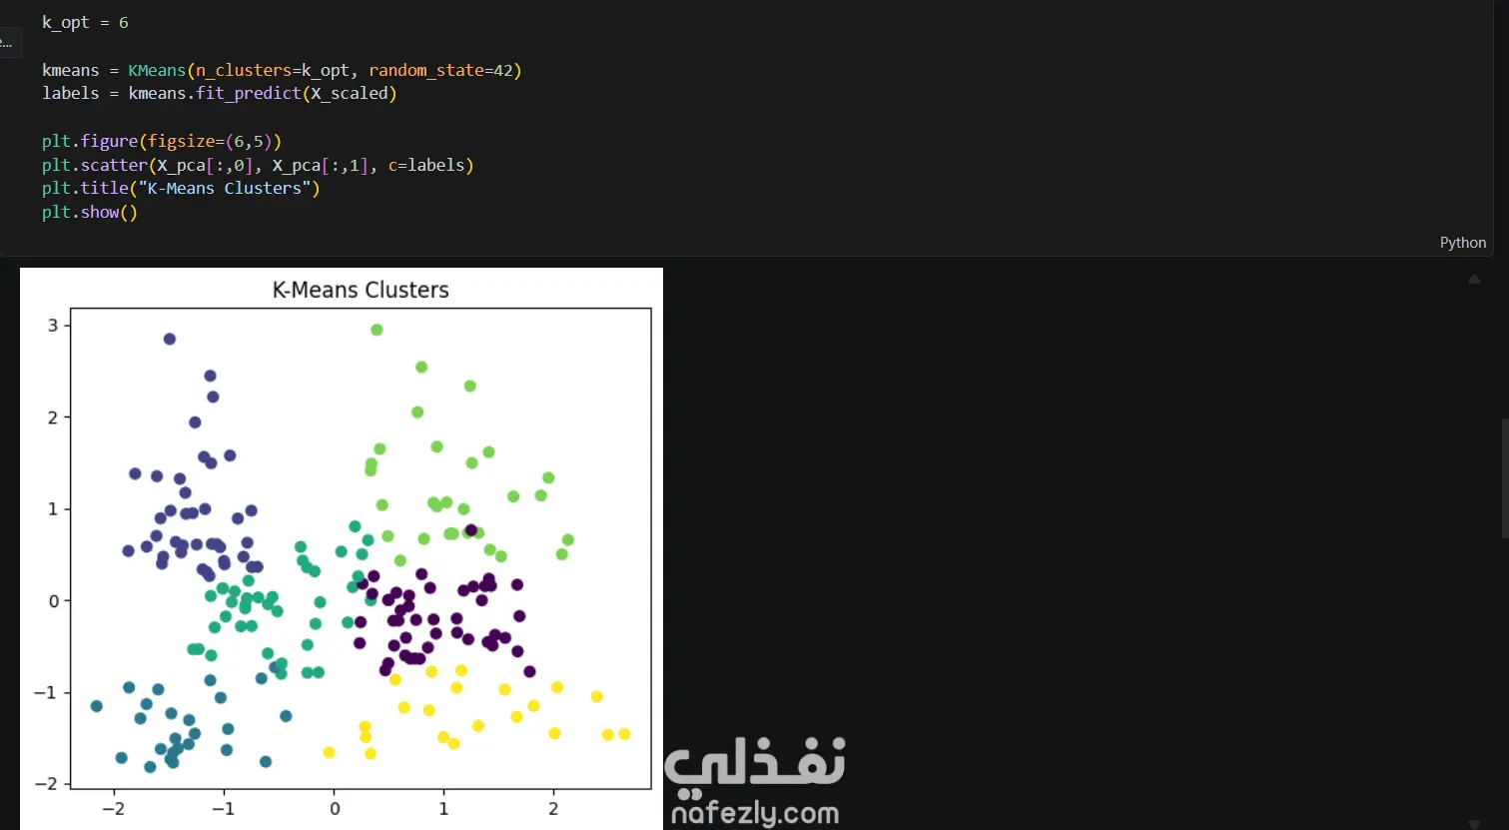Click the K-Means Clusters plot title

coord(361,290)
